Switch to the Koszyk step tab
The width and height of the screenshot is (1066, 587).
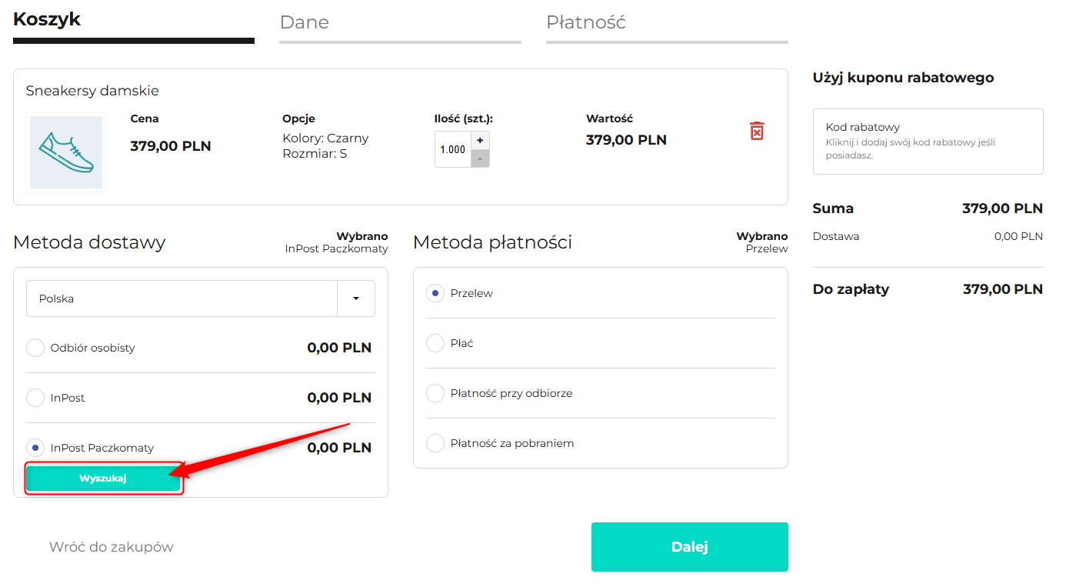tap(134, 23)
